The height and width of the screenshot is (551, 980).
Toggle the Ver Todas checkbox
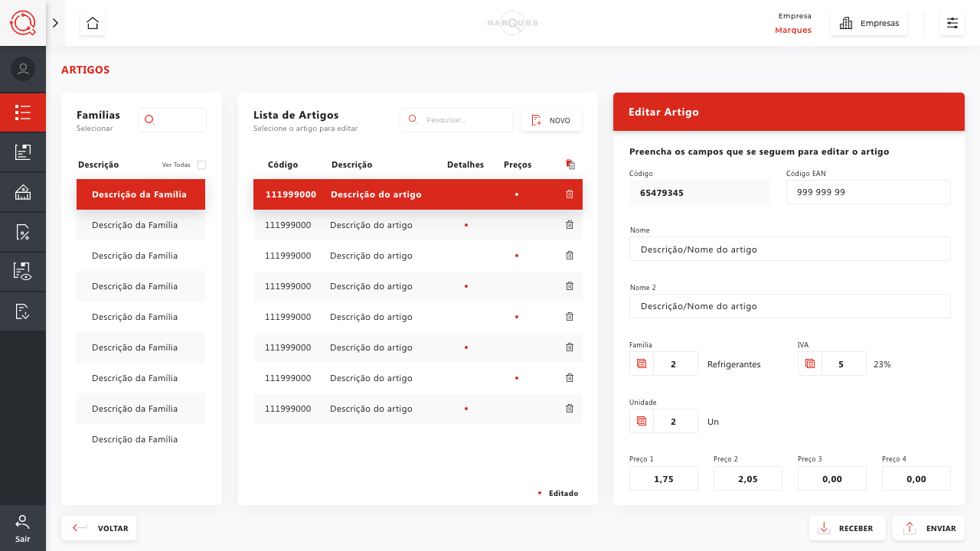201,165
